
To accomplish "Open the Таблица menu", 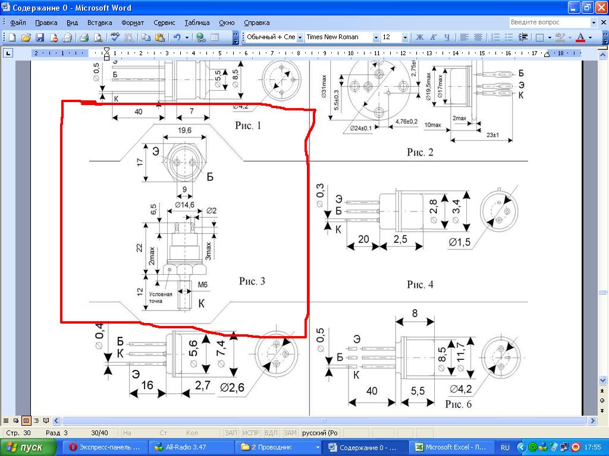I will (x=197, y=23).
